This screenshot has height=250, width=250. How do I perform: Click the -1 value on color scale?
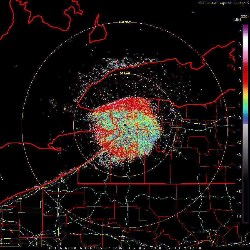click(x=239, y=130)
